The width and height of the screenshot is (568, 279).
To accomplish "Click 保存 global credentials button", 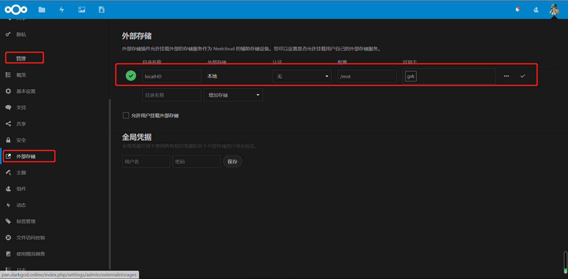I will [233, 162].
